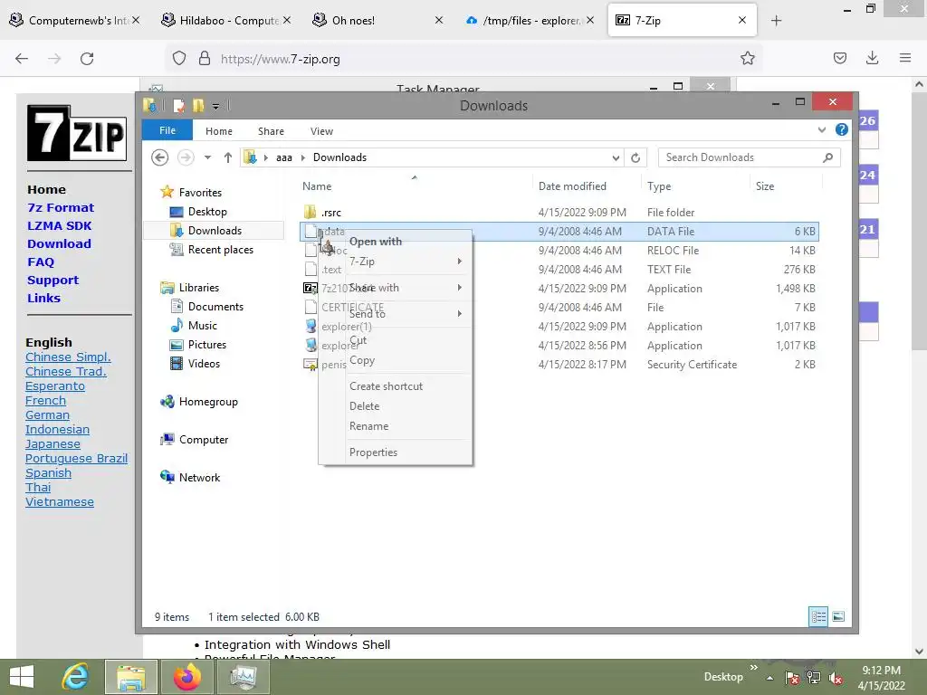The width and height of the screenshot is (927, 695).
Task: Expand the Send to submenu arrow
Action: (x=459, y=314)
